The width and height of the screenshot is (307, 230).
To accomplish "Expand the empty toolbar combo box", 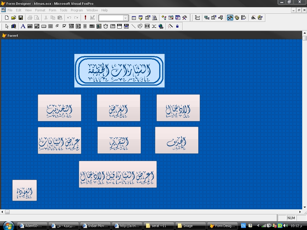I will click(125, 18).
